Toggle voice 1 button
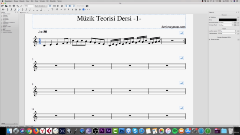The width and height of the screenshot is (240, 135). tap(83, 9)
